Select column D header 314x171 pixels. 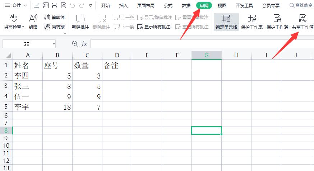pyautogui.click(x=117, y=55)
